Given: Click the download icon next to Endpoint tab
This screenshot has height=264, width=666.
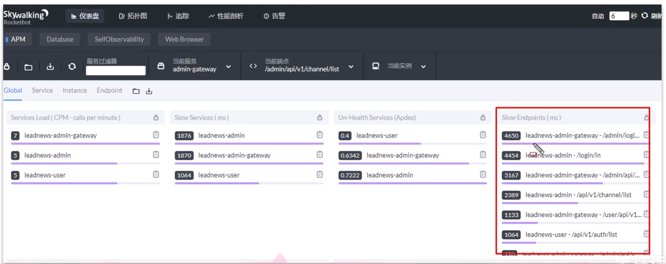Looking at the screenshot, I should pos(149,91).
